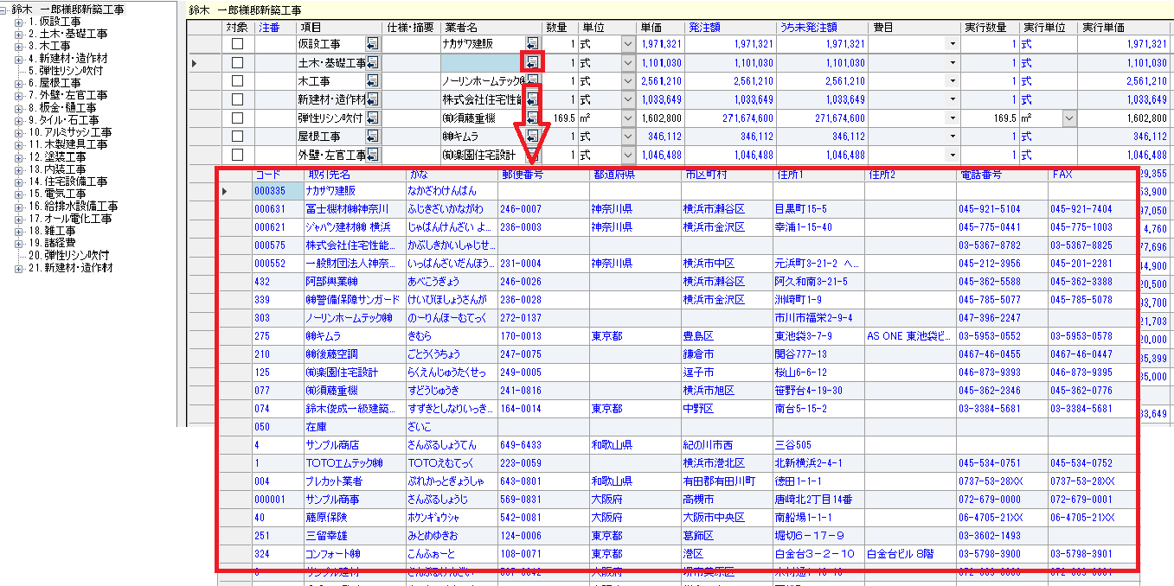Open vendor lookup for 土木・基礎工事 row
Image resolution: width=1174 pixels, height=586 pixels.
point(533,62)
